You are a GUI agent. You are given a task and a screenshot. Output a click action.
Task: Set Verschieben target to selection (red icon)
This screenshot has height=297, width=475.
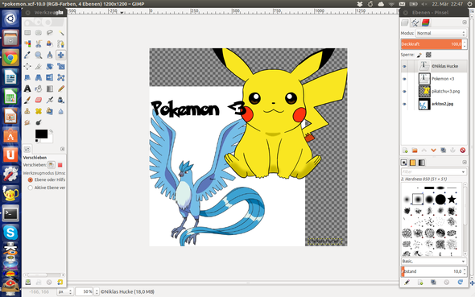tap(60, 165)
